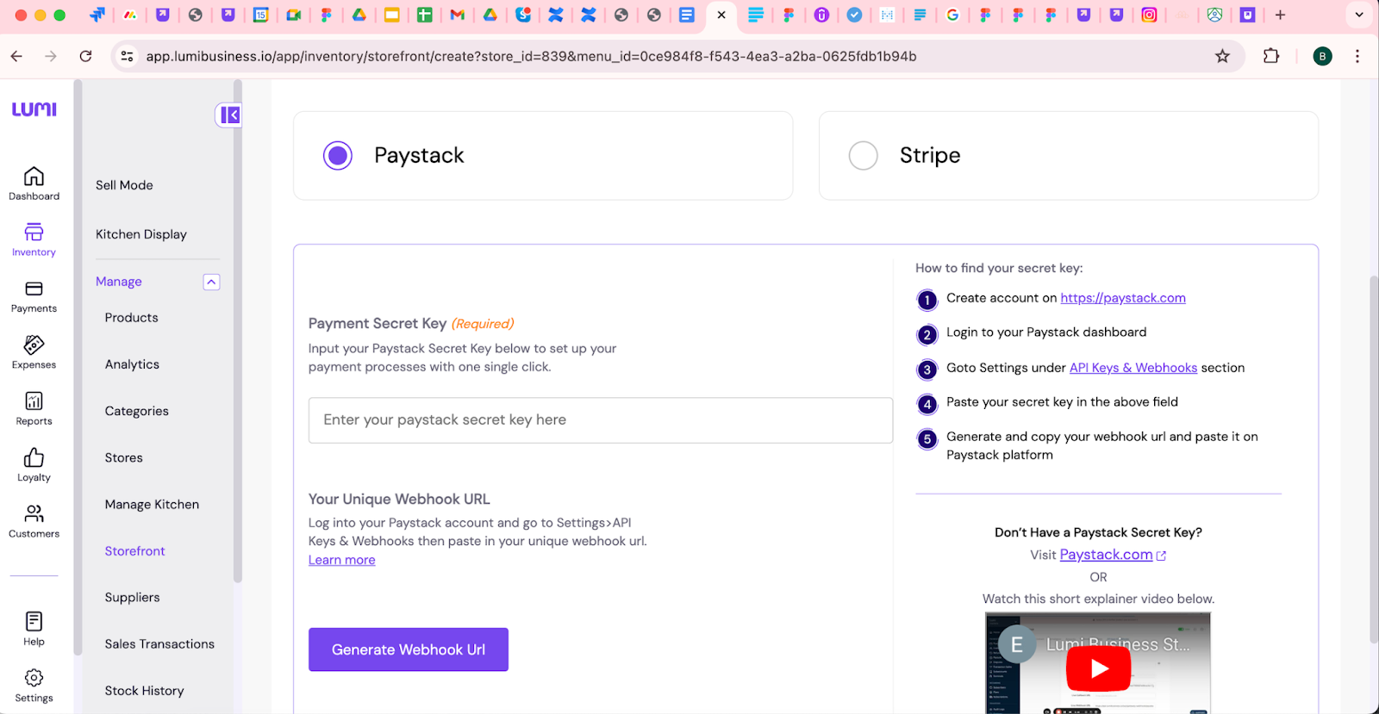Click the Lumi logo
The height and width of the screenshot is (714, 1379).
(34, 109)
